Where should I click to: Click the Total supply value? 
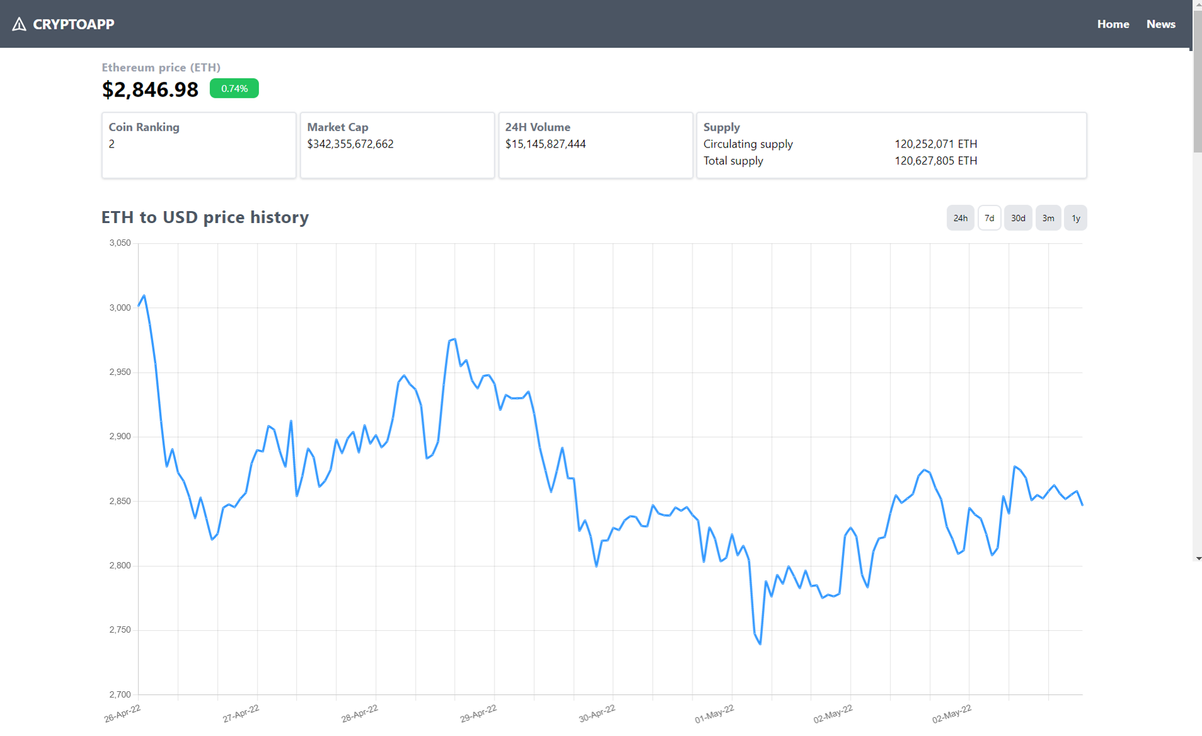coord(936,161)
